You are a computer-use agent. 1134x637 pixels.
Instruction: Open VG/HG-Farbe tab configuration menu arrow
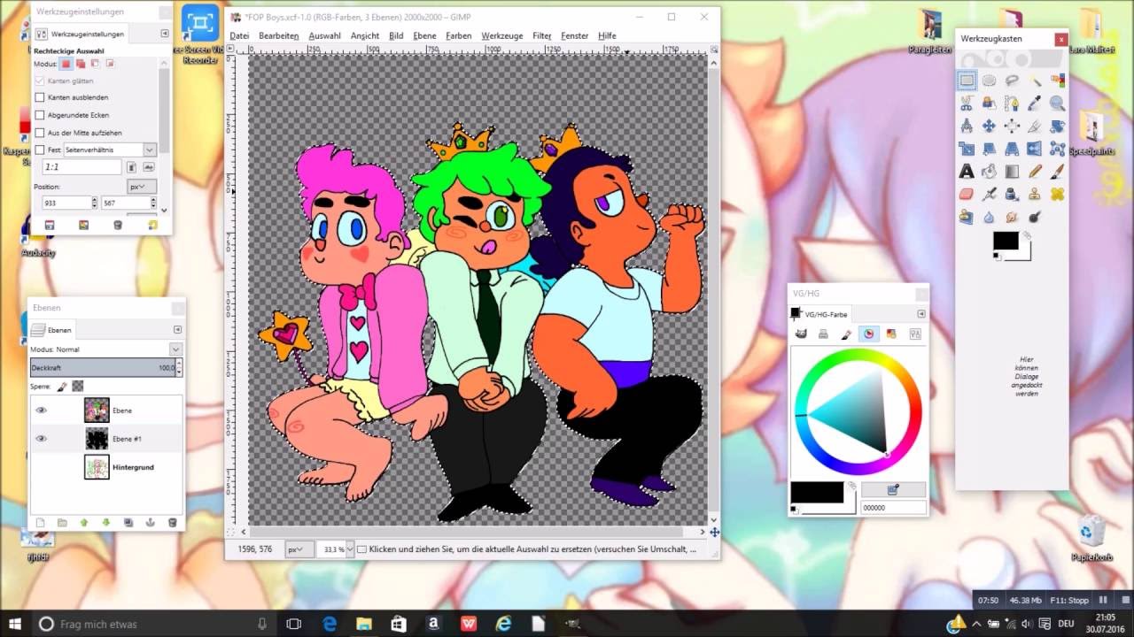pyautogui.click(x=920, y=314)
